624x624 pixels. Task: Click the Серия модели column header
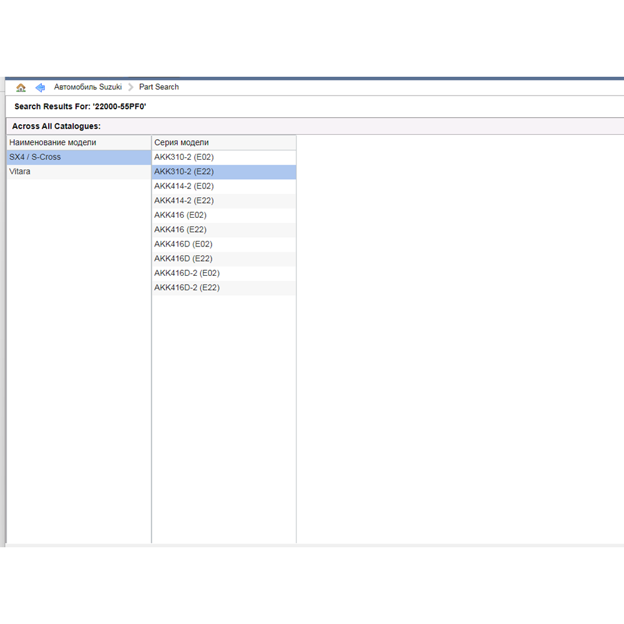[224, 142]
